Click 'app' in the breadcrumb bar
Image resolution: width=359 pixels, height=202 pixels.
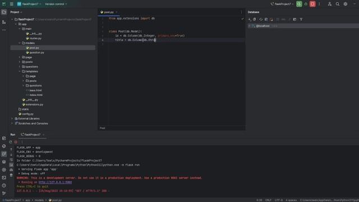27,200
